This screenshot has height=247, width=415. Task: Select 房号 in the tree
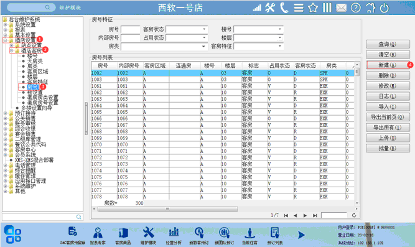(32, 87)
